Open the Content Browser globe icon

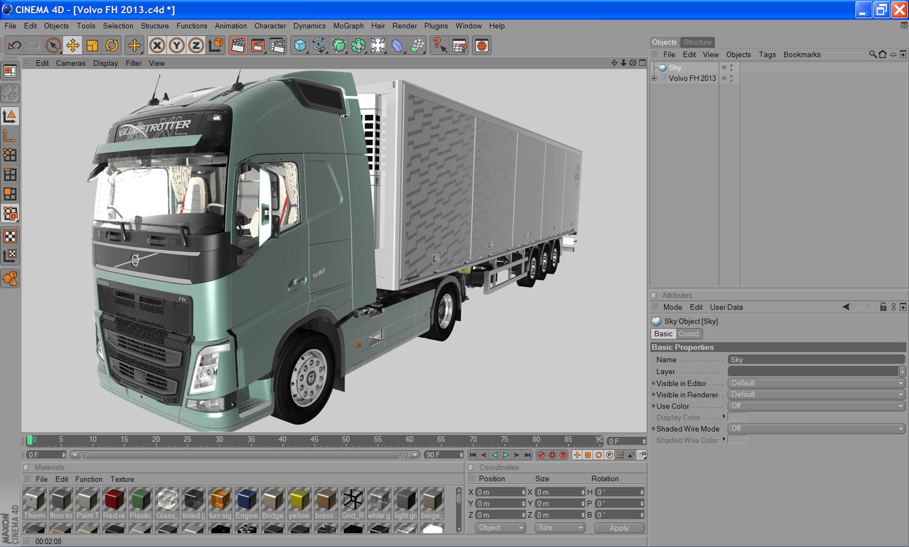click(482, 46)
